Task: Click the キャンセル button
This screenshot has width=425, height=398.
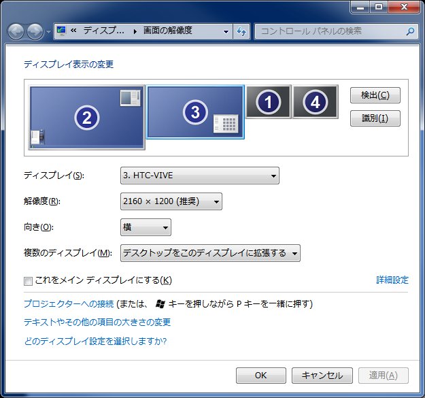Action: tap(322, 376)
